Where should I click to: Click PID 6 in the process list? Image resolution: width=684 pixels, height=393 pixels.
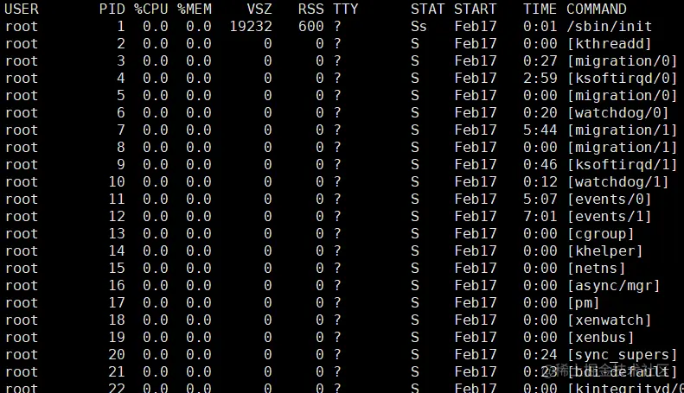(121, 113)
